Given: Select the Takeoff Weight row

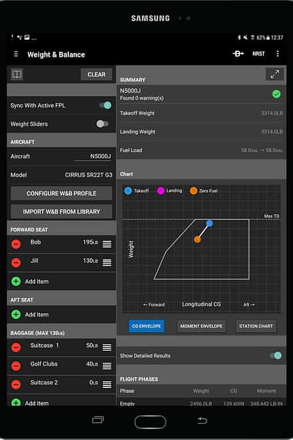Looking at the screenshot, I should tap(201, 113).
